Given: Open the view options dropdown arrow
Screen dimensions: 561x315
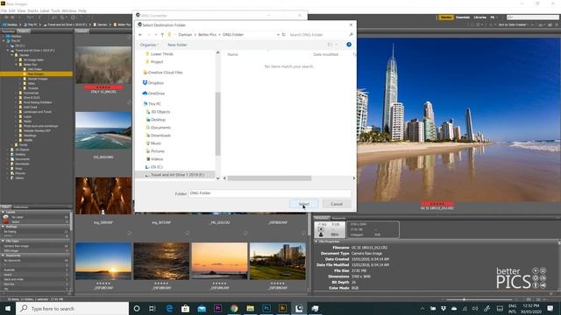Looking at the screenshot, I should tap(336, 45).
